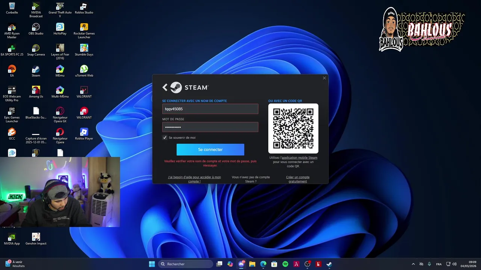This screenshot has width=481, height=270.
Task: Expand the hidden system tray icons chevron
Action: coord(413,264)
